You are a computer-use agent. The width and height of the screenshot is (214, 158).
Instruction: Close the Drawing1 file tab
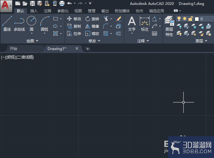(x=77, y=48)
